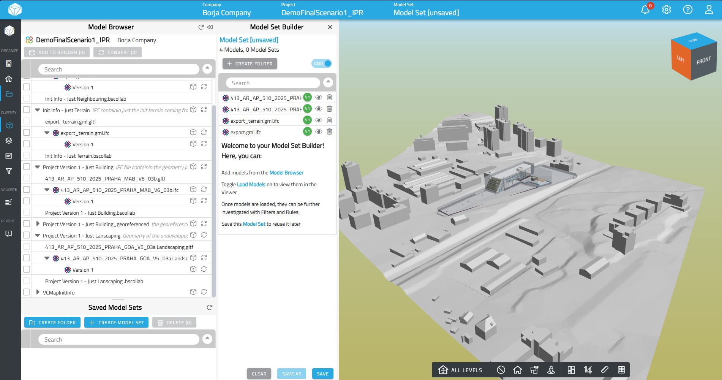The image size is (722, 380).
Task: Click the Create Model Set button
Action: point(116,322)
